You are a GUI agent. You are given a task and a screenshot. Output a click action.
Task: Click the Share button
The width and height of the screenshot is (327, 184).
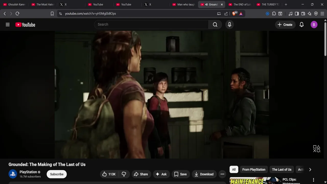pyautogui.click(x=141, y=174)
